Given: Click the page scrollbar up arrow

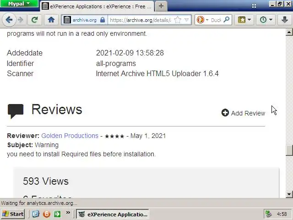Looking at the screenshot, I should 289,32.
